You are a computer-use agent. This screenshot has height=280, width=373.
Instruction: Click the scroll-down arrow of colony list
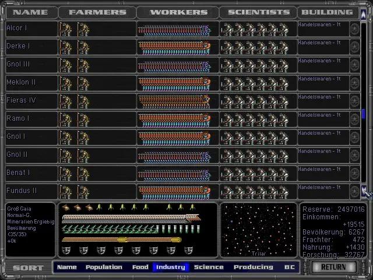coord(364,191)
